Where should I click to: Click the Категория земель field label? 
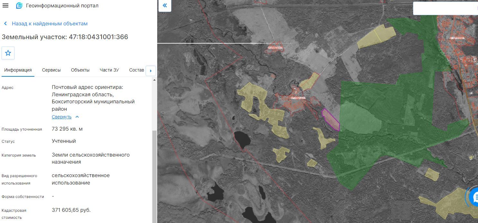19,155
